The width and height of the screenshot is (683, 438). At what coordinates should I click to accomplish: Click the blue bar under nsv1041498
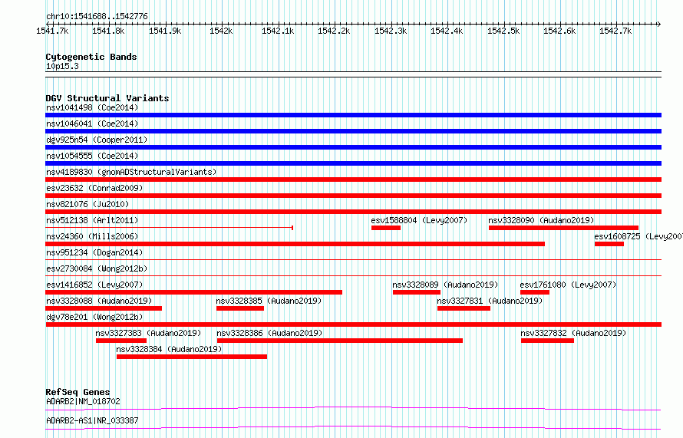[354, 115]
